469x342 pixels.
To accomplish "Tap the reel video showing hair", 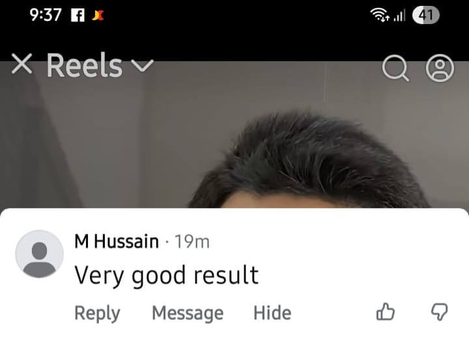I will [x=234, y=135].
